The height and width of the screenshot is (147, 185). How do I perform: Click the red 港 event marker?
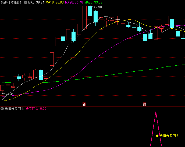point(144,104)
